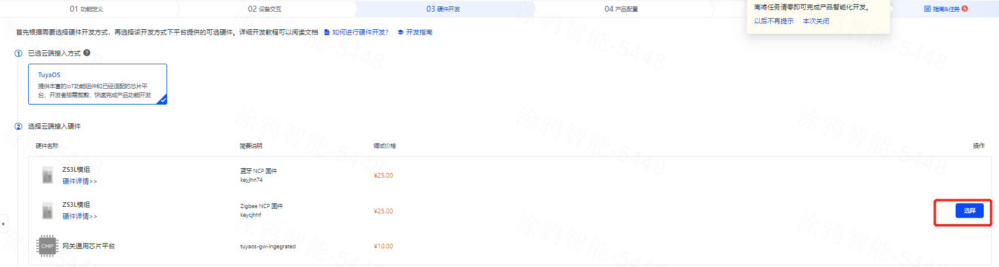Image resolution: width=999 pixels, height=267 pixels.
Task: Click the graduation cap icon before 开发指南
Action: 400,32
